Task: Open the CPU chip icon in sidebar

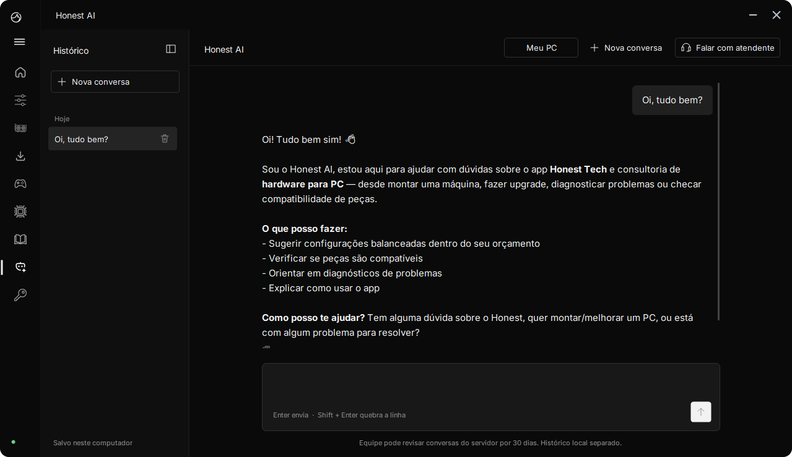Action: pyautogui.click(x=20, y=211)
